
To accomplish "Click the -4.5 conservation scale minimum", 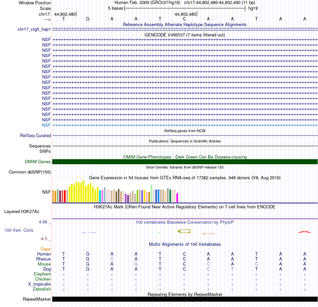I will (x=44, y=239).
